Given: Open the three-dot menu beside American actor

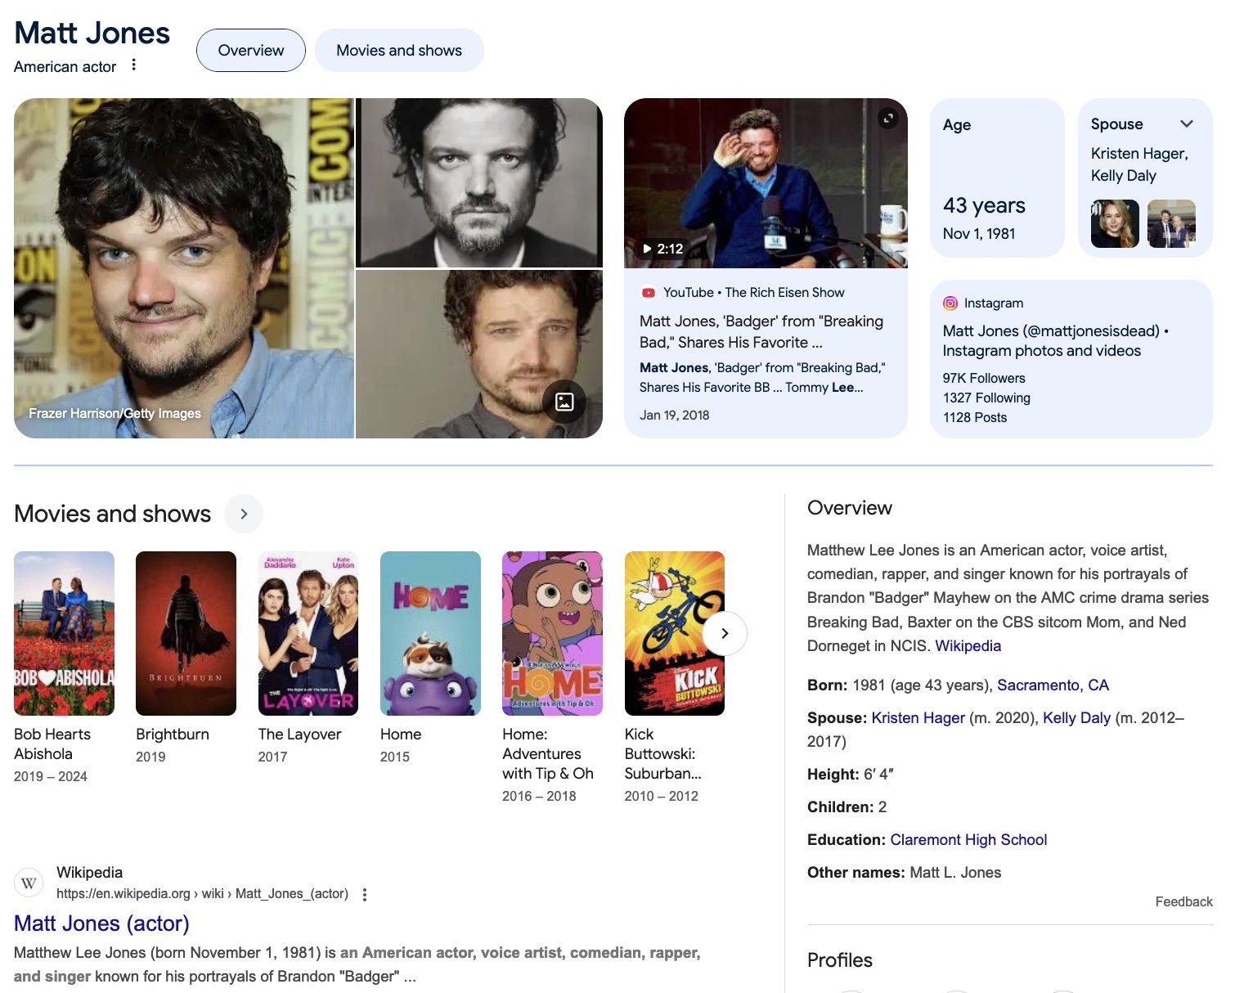Looking at the screenshot, I should 134,65.
